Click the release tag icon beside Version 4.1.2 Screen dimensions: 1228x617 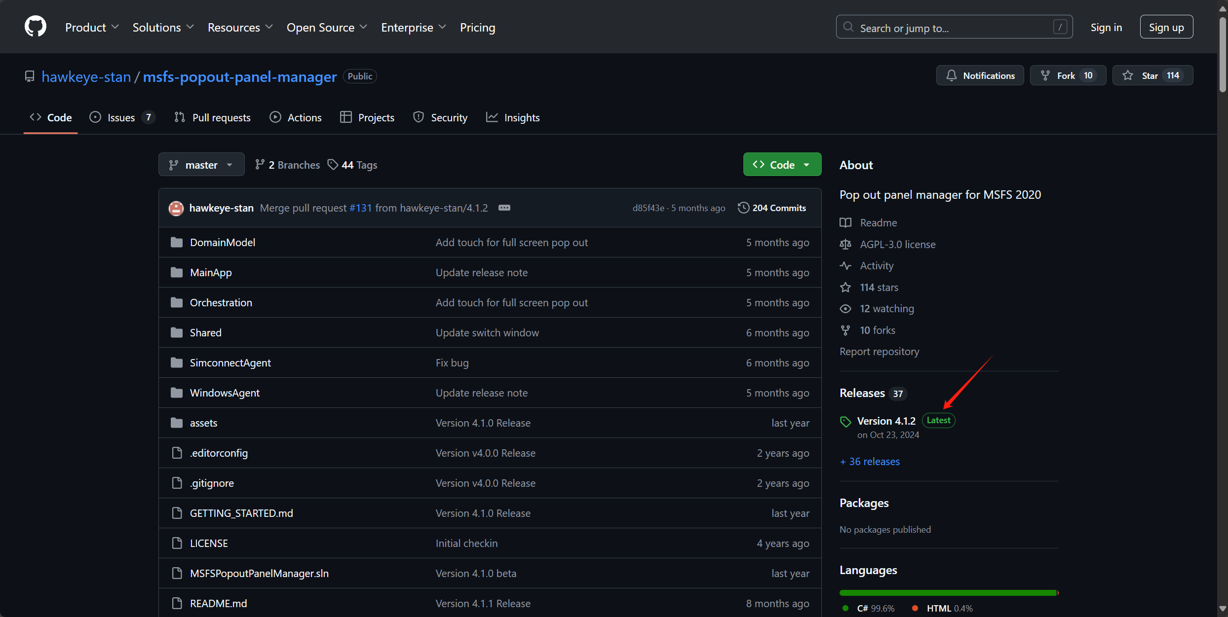[845, 421]
